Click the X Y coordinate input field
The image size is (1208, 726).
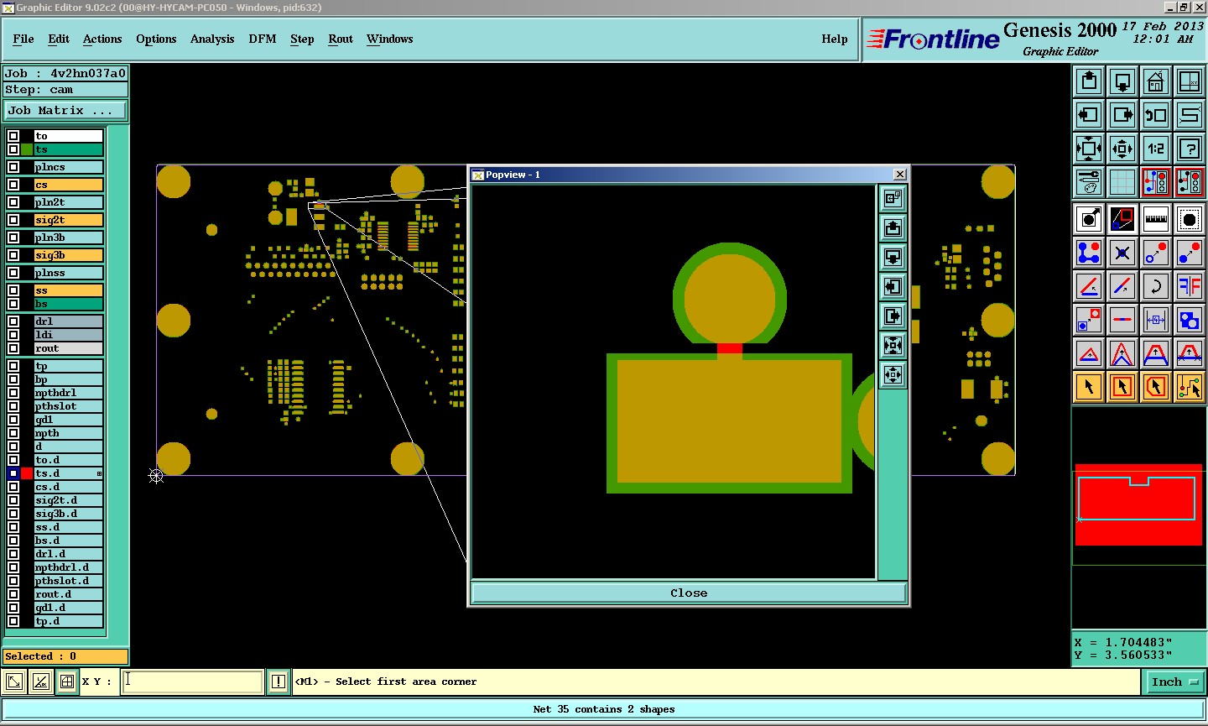point(193,682)
